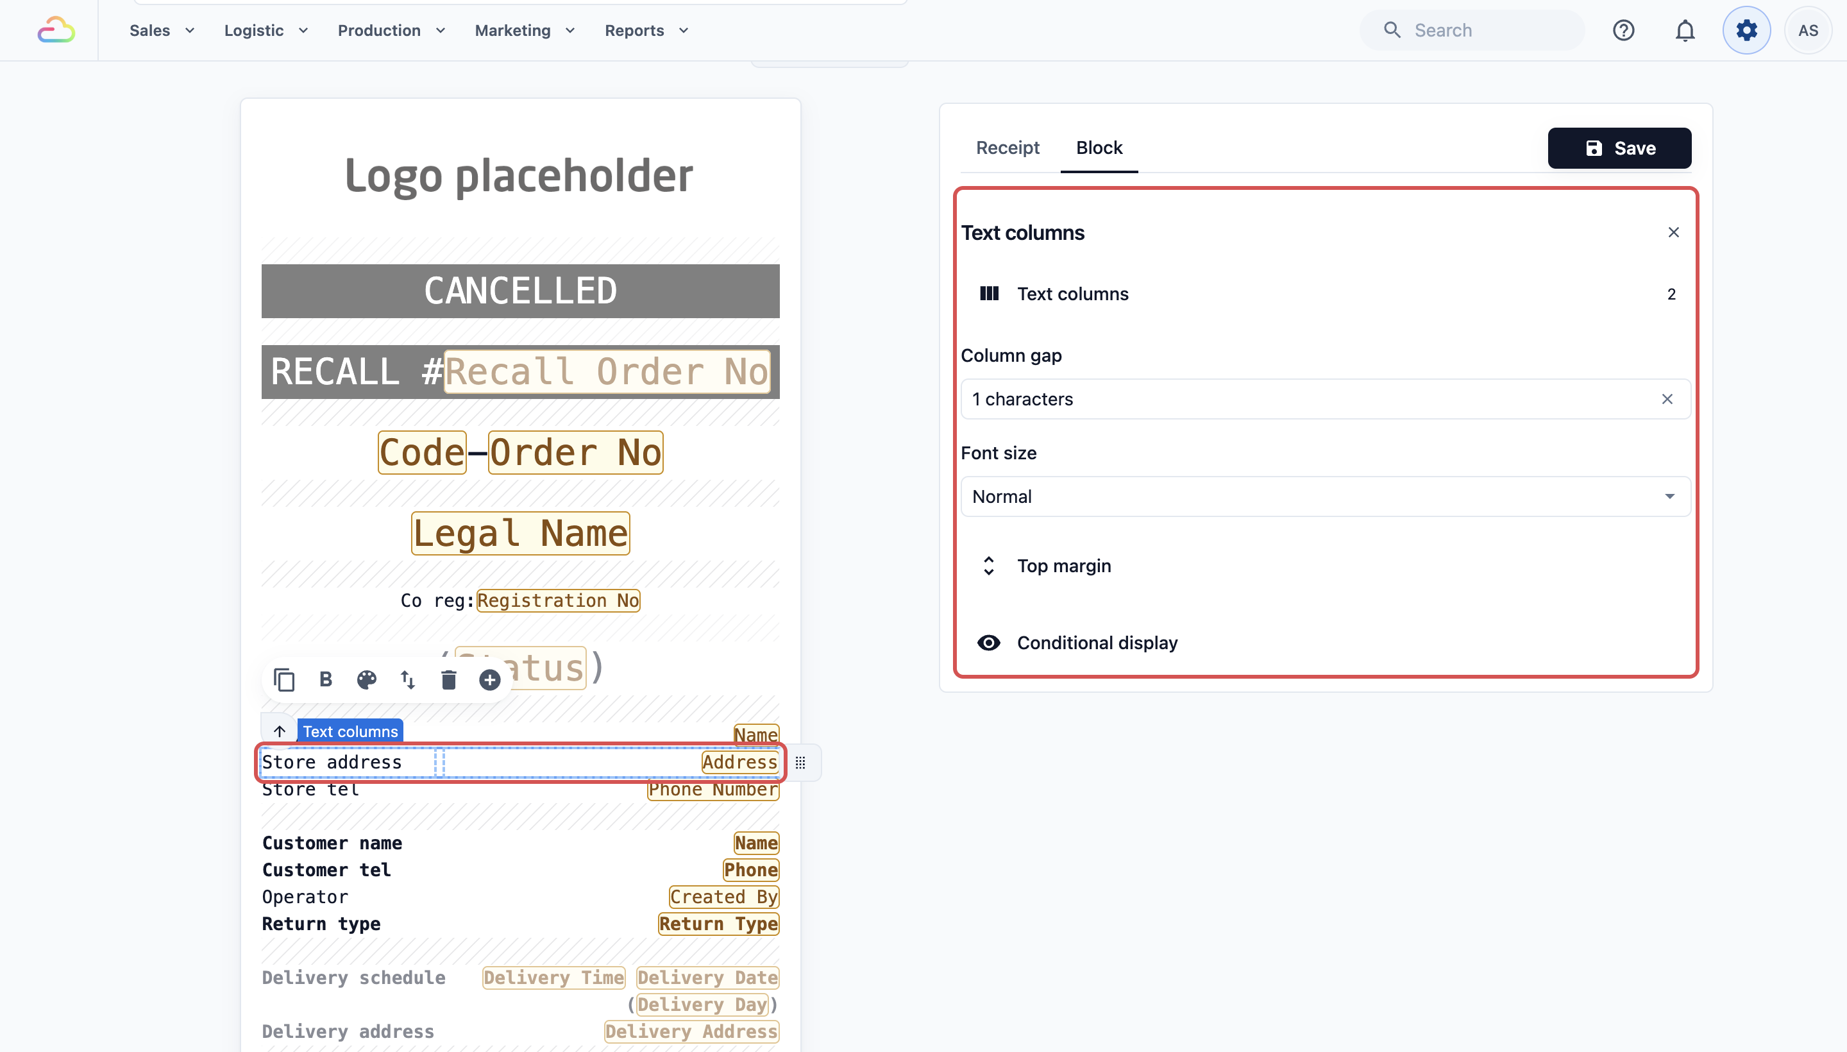Close the Text columns panel
1847x1052 pixels.
click(1673, 232)
